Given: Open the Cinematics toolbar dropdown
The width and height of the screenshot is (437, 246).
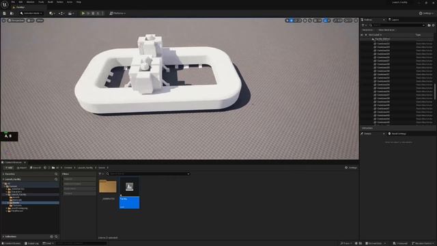Looking at the screenshot, I should click(71, 14).
